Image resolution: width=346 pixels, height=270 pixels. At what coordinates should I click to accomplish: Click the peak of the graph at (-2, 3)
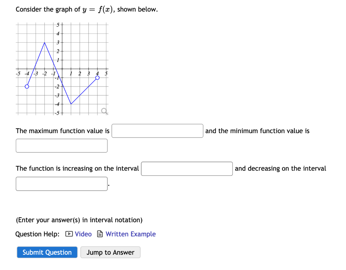44,43
